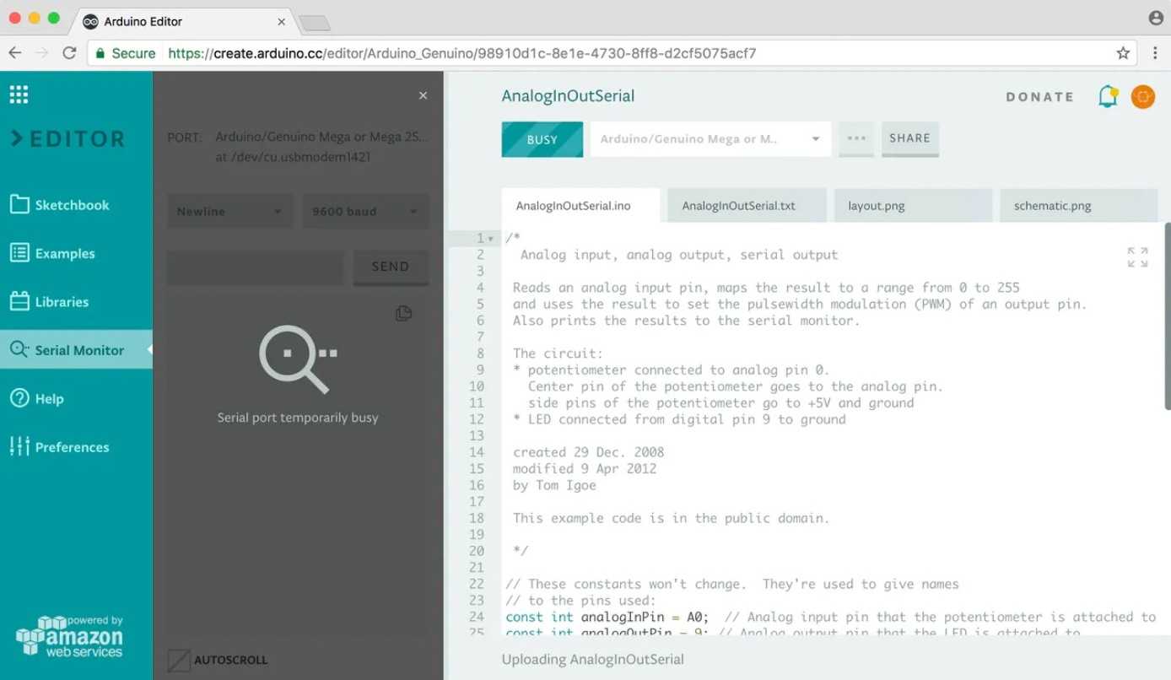The image size is (1171, 680).
Task: Expand the Arduino/Genuino Mega board selector
Action: [710, 139]
